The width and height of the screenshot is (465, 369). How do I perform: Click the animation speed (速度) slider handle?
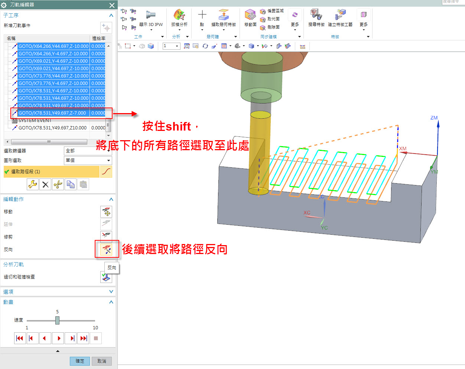click(x=57, y=320)
